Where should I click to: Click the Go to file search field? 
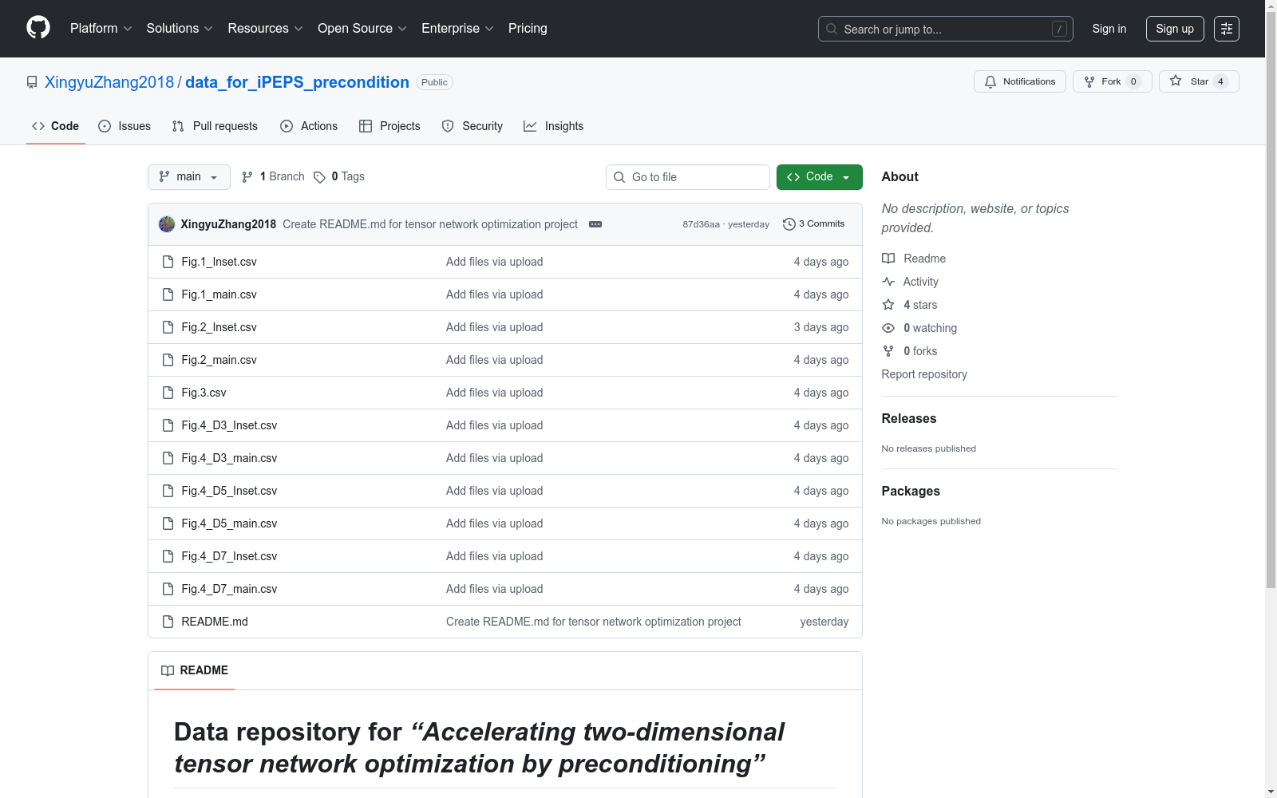[x=688, y=177]
